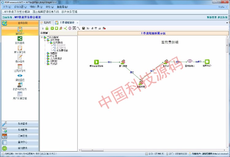Collapse the 工作流模板 root tree node
Screen dimensions: 230x157
tap(42, 37)
